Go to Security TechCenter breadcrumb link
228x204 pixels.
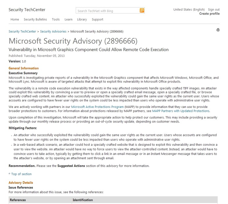[22, 31]
